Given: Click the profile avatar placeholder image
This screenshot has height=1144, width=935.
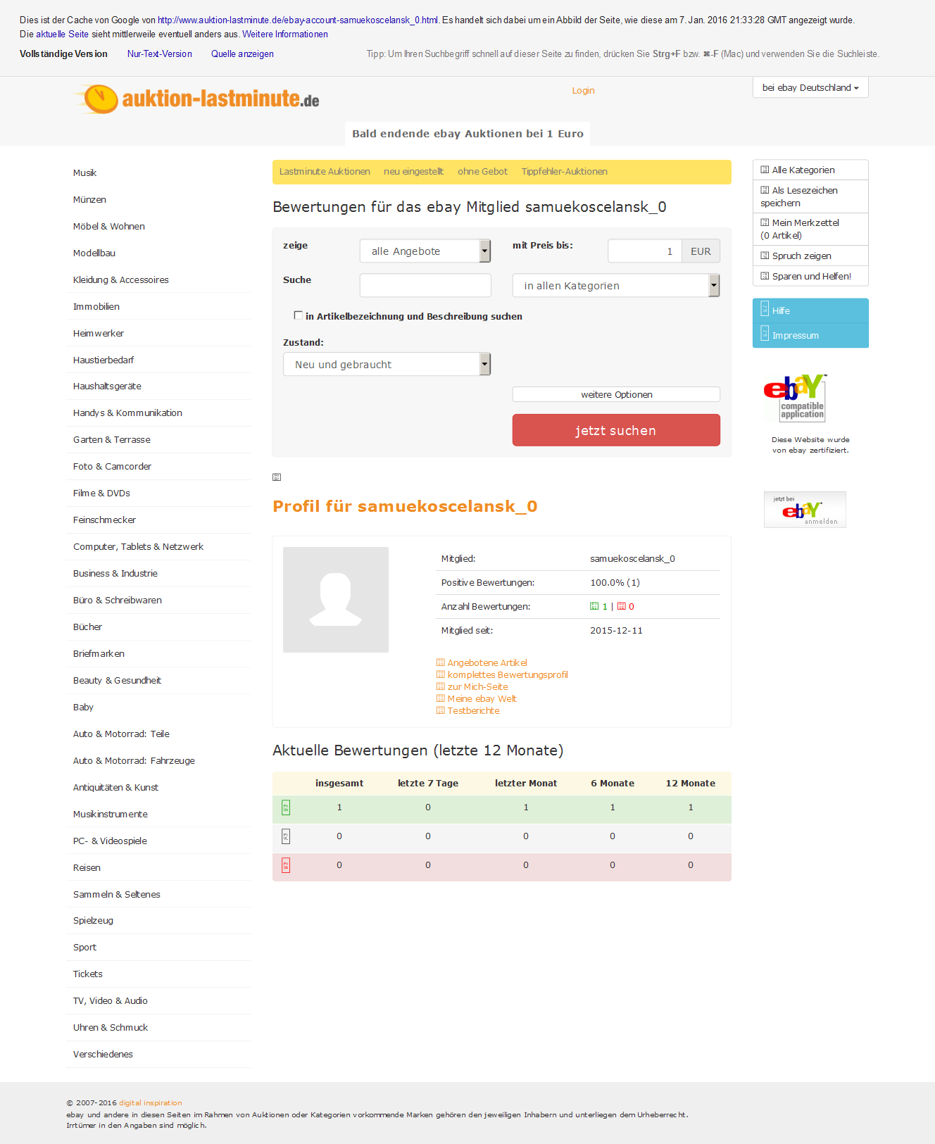Looking at the screenshot, I should [336, 600].
